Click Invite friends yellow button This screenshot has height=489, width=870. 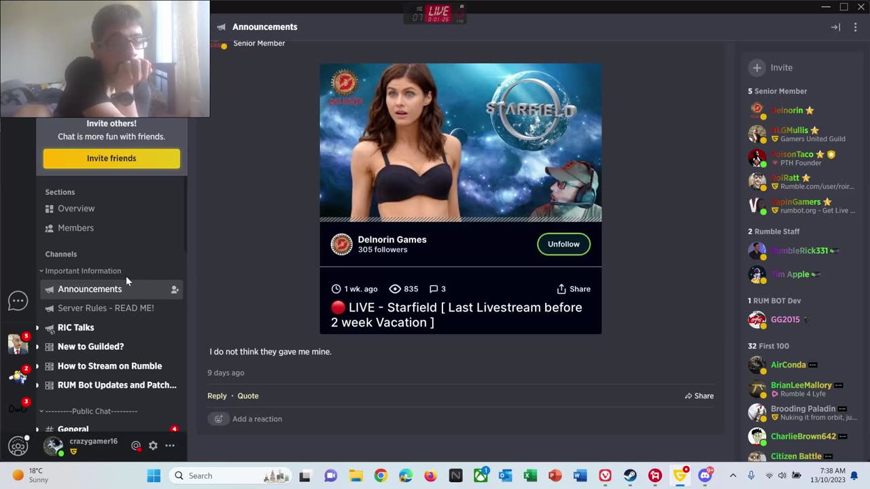pos(111,158)
